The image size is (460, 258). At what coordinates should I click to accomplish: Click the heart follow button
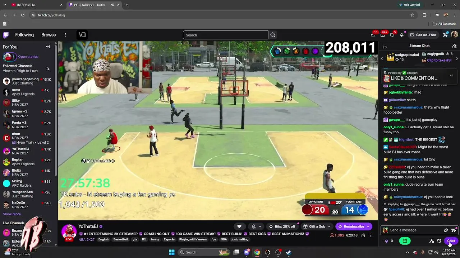(239, 226)
